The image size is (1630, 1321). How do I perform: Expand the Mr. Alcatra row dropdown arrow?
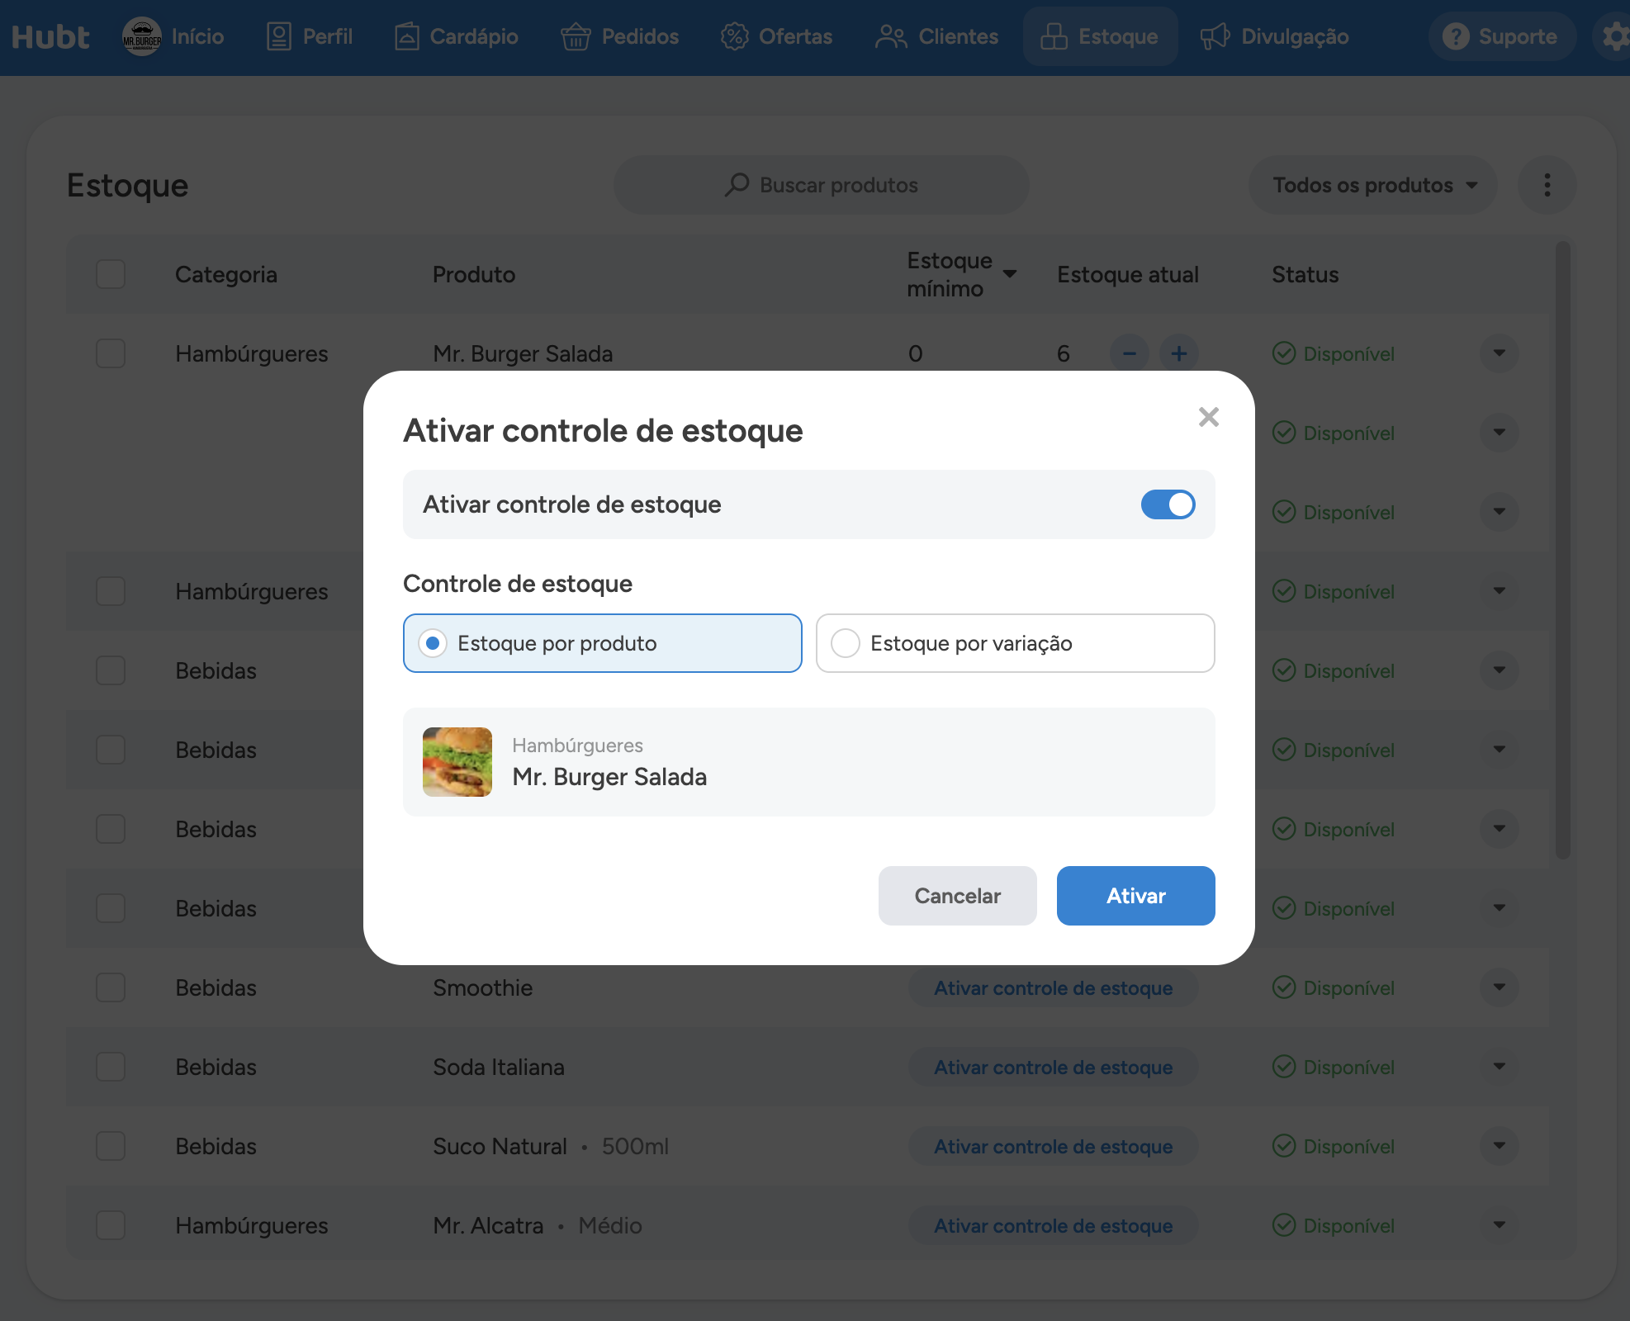point(1500,1225)
